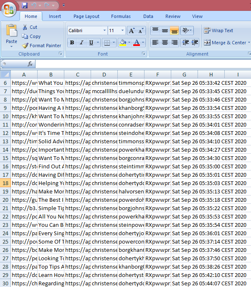Select the 'Top Tips A' cell
The image size is (251, 287).
51,267
